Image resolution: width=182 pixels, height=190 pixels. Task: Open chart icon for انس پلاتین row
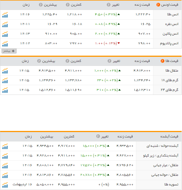click(x=5, y=34)
